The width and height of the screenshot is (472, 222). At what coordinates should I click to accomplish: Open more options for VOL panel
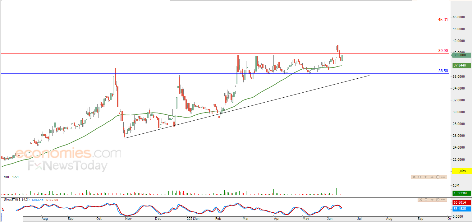coord(443,177)
